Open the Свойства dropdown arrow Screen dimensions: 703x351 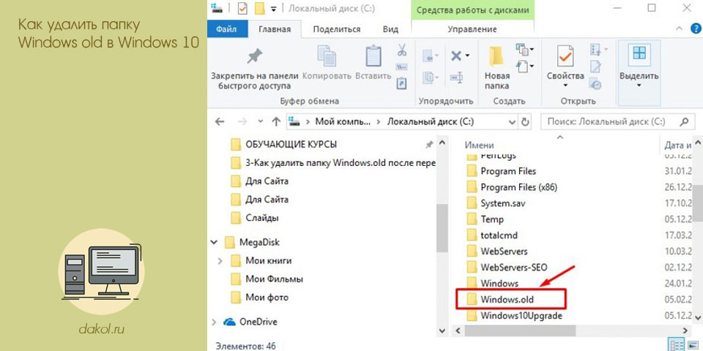coord(565,86)
